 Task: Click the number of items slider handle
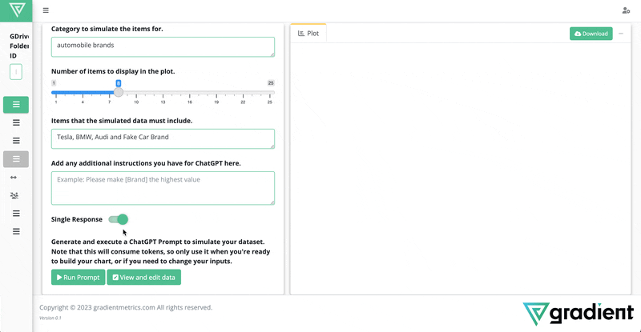119,92
